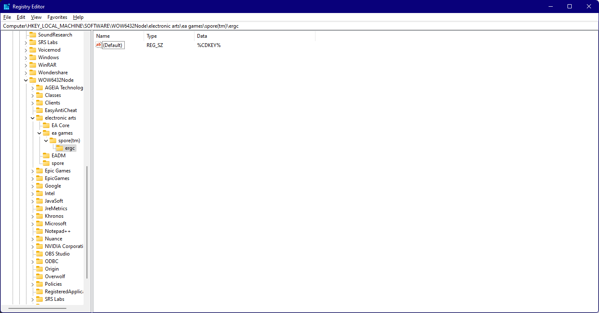
Task: Click the EADM folder icon
Action: [x=47, y=155]
